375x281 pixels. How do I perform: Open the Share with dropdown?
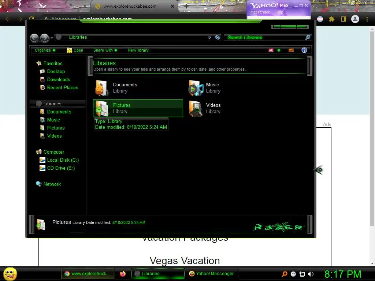[x=105, y=50]
